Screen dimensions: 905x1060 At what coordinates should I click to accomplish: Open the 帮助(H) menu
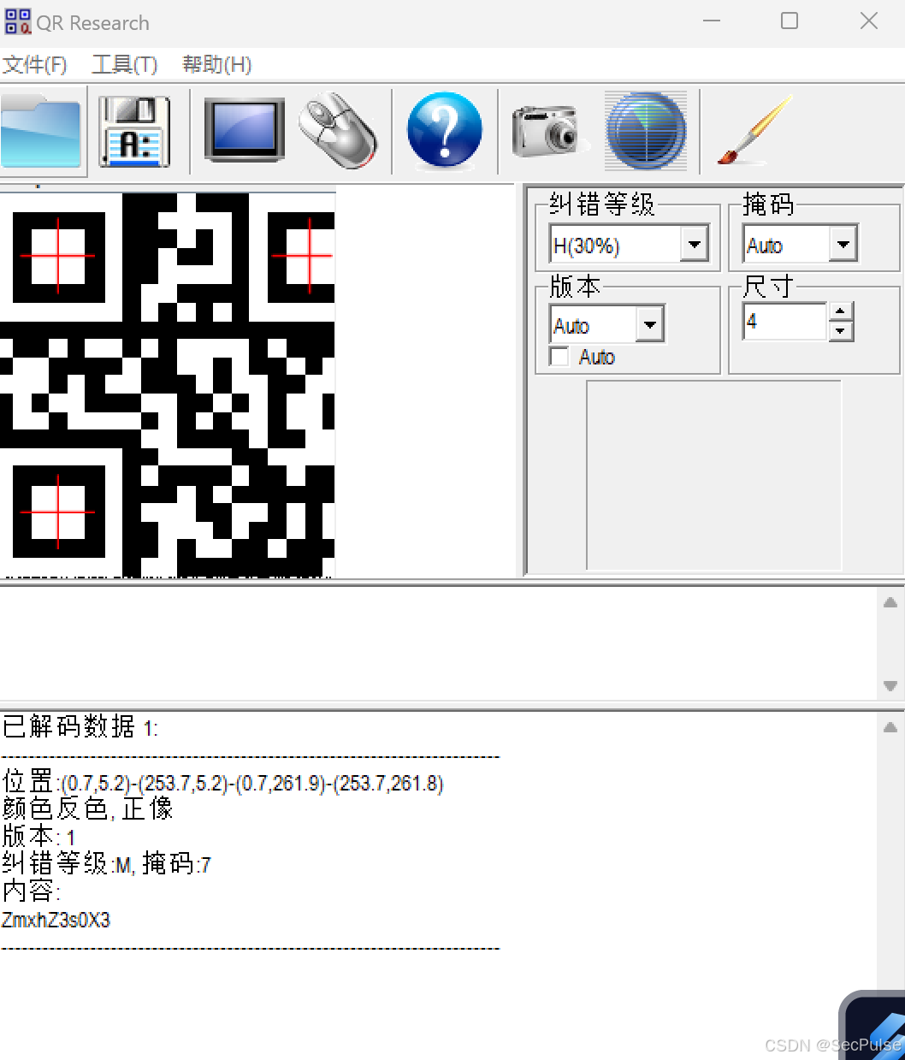[217, 65]
